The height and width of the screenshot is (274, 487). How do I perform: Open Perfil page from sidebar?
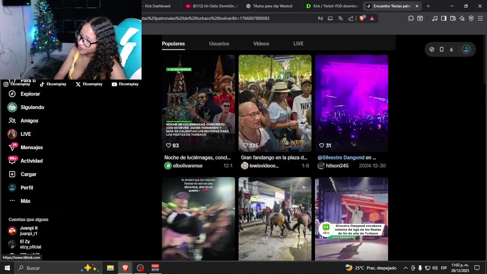[21, 188]
